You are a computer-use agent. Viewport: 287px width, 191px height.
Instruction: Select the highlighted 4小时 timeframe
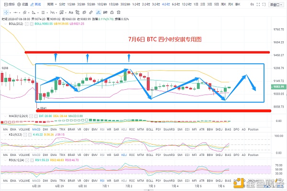[x=166, y=4]
